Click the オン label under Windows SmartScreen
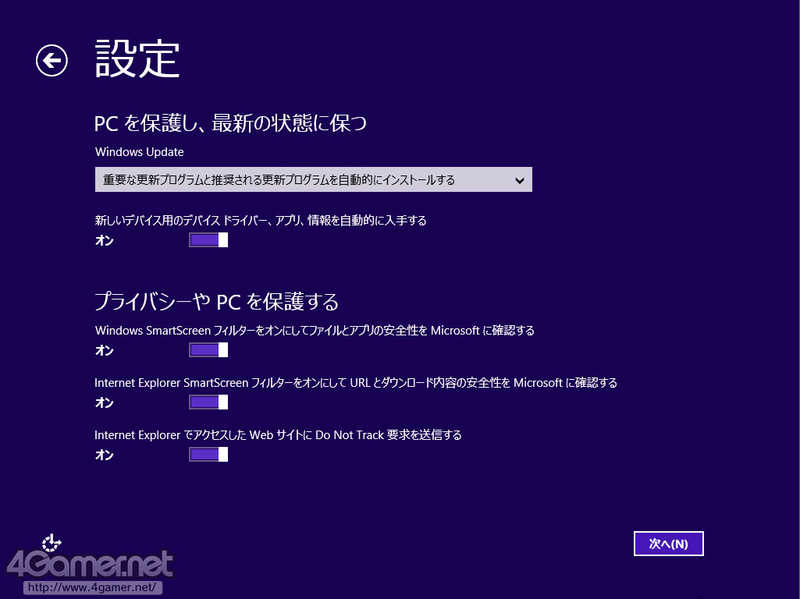Image resolution: width=800 pixels, height=599 pixels. click(105, 351)
